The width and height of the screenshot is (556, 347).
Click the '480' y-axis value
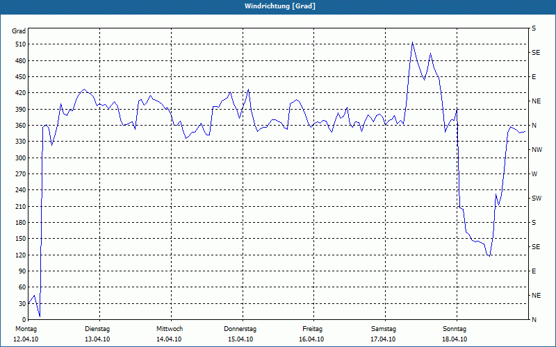tap(21, 61)
